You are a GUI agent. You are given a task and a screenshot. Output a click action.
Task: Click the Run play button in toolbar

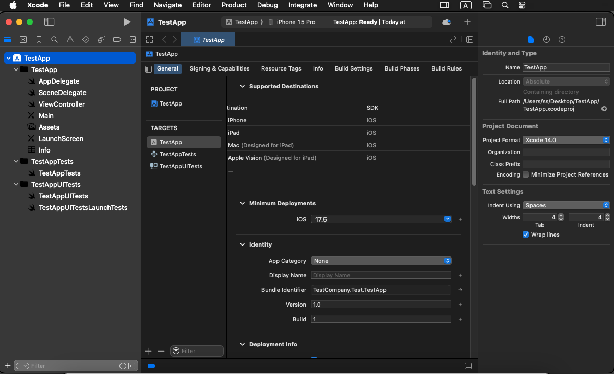tap(127, 22)
